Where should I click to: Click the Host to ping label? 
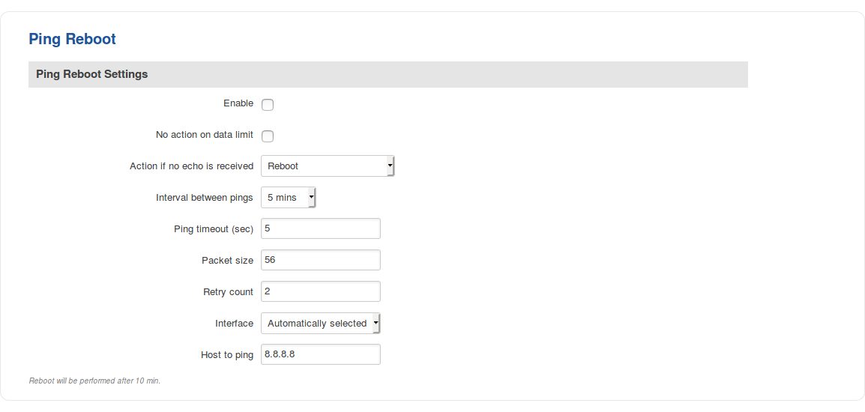pos(227,355)
